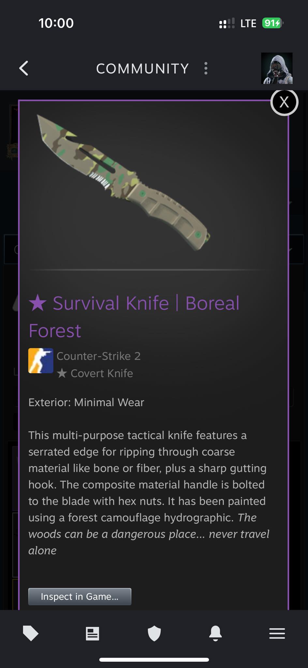The image size is (308, 668).
Task: Select the Survival Knife Boreal Forest title
Action: tap(134, 316)
